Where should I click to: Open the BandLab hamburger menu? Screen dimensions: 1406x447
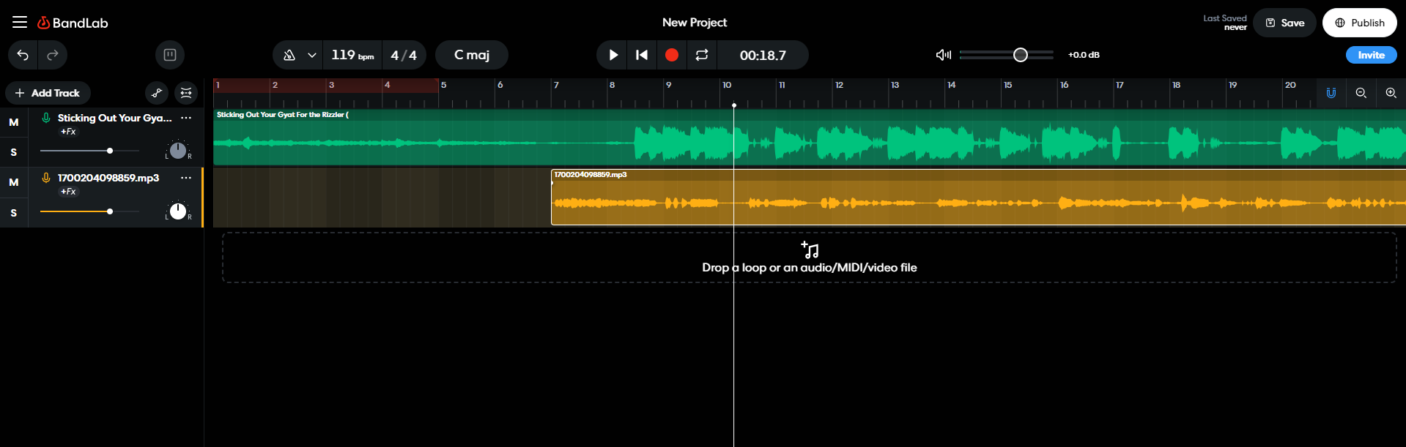(x=20, y=22)
